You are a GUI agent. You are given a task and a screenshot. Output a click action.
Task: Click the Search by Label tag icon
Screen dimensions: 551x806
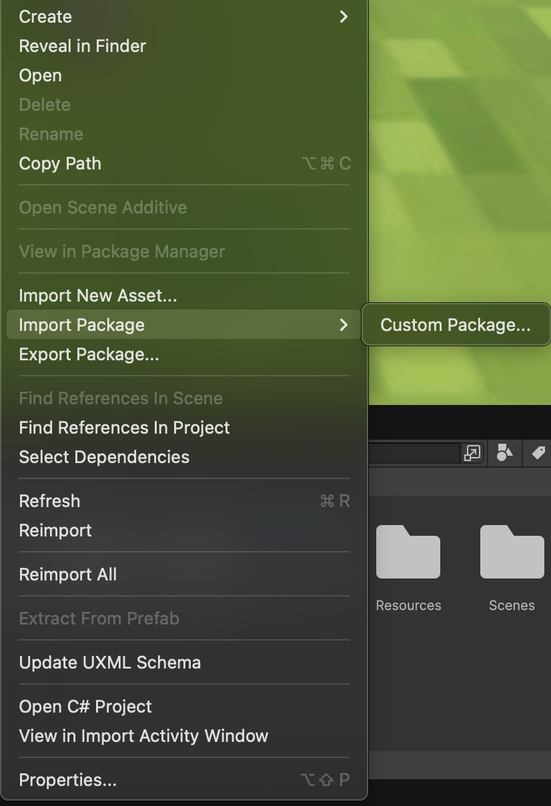(538, 453)
